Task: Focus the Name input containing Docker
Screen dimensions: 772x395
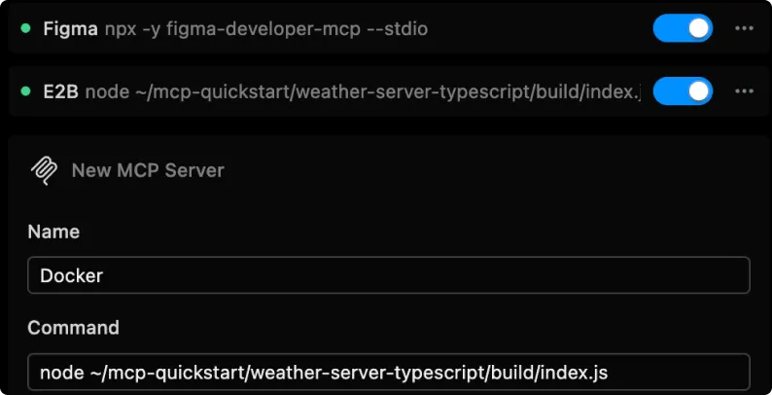Action: (x=389, y=275)
